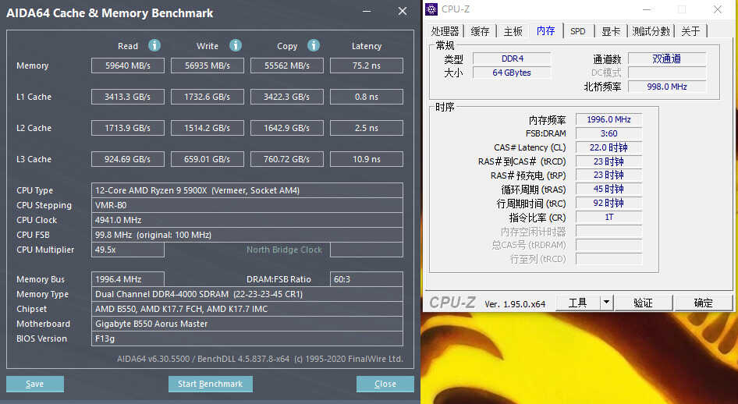Viewport: 738px width, 404px height.
Task: Click the CPU Stepping value VMR-B0
Action: pos(247,205)
